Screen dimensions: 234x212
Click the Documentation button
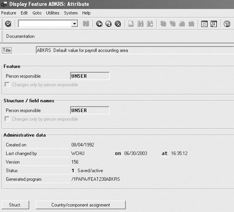pyautogui.click(x=20, y=36)
